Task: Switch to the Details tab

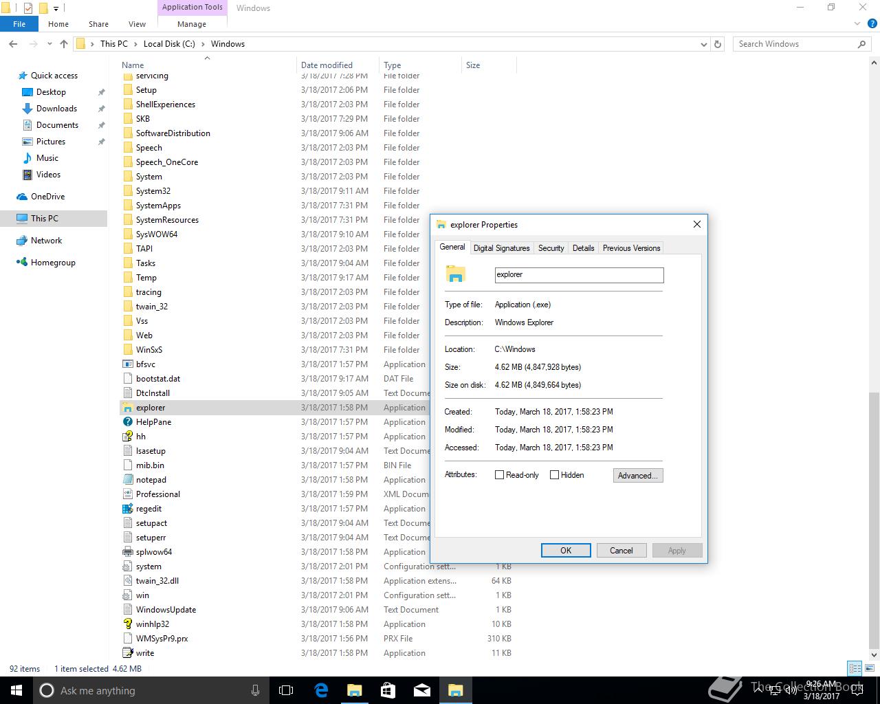Action: (584, 248)
